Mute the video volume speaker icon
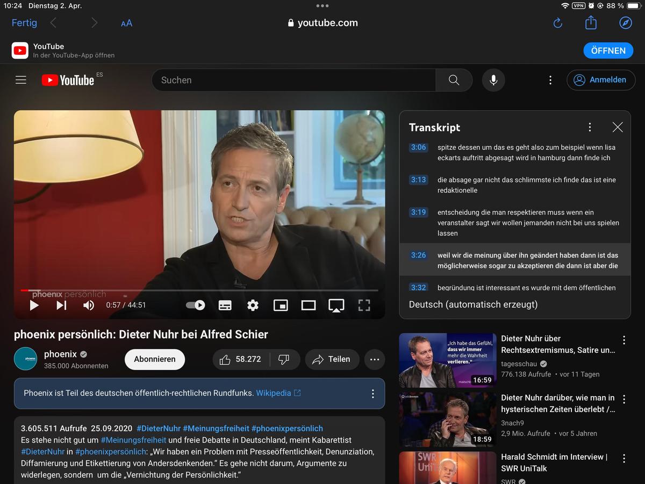 pos(89,305)
